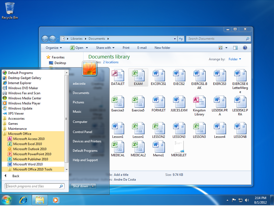
Task: Expand the Shut down options arrow
Action: coord(93,186)
